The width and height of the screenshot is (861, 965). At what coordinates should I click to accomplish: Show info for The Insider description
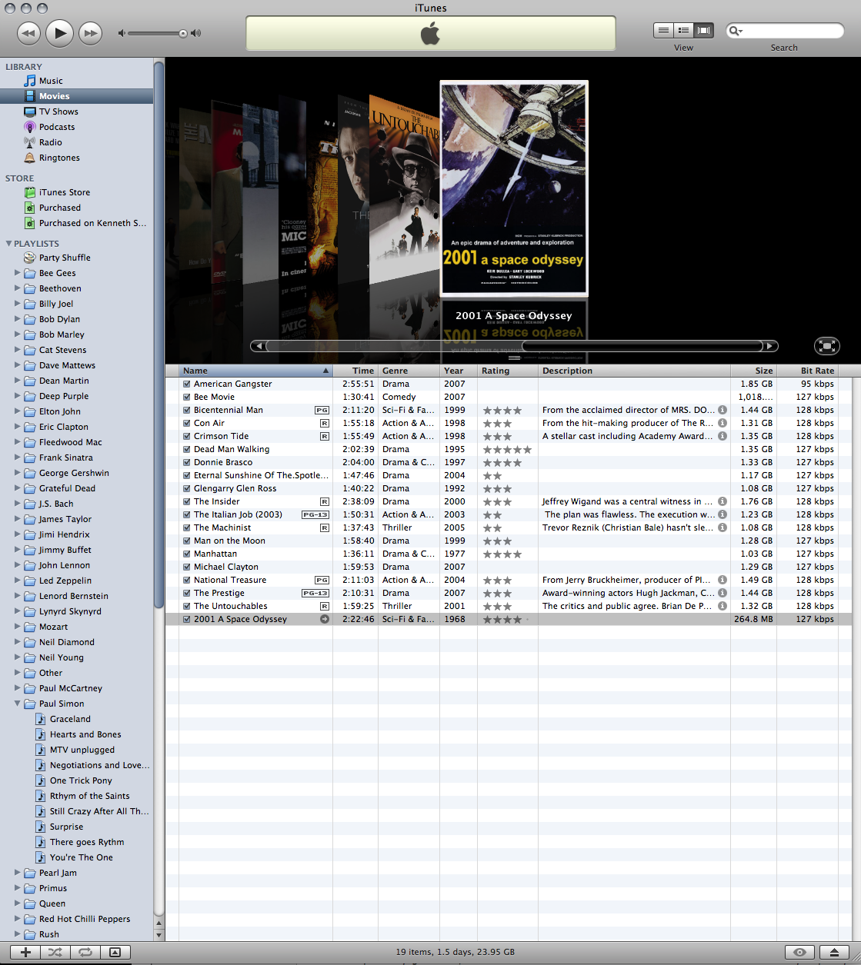(723, 501)
